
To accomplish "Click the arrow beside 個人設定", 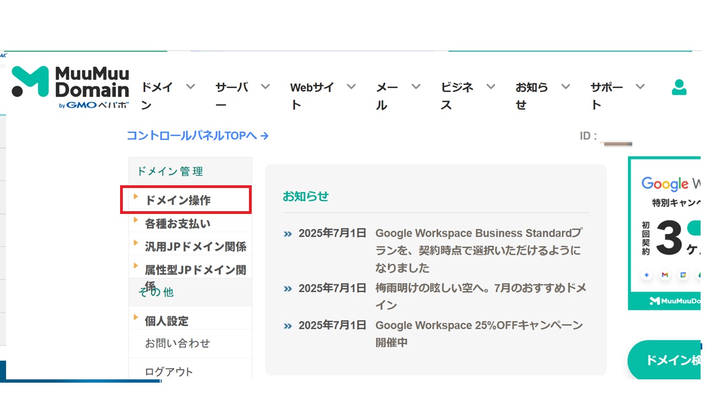I will point(136,317).
